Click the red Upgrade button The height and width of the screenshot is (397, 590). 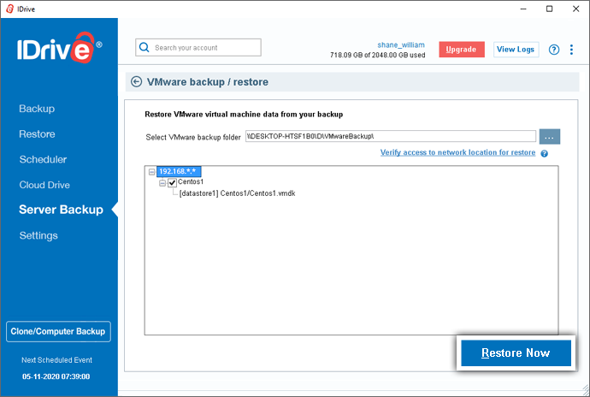tap(462, 50)
